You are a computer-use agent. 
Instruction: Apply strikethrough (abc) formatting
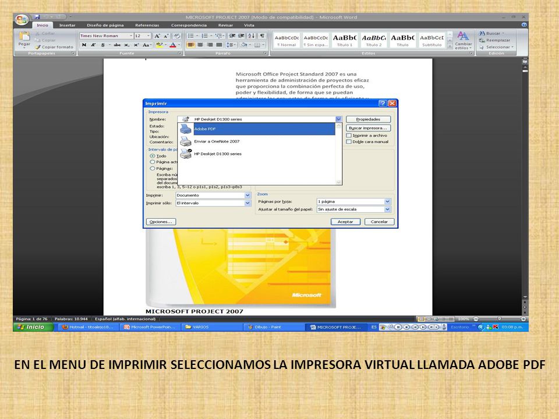click(x=117, y=45)
